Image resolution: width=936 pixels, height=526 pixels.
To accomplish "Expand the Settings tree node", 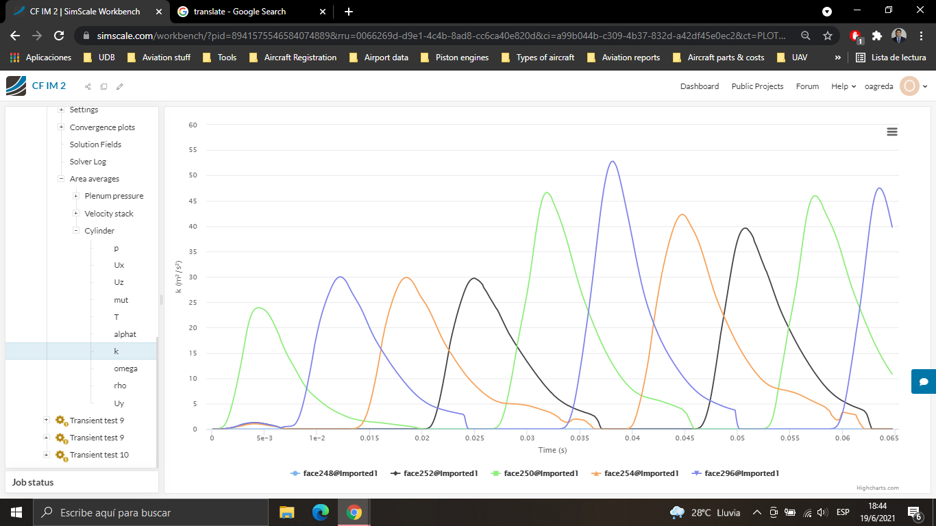I will click(61, 110).
